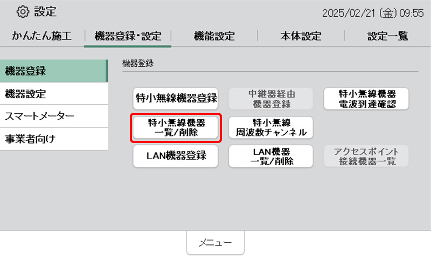Open the 機能設定 tab
431x259 pixels.
click(x=214, y=36)
